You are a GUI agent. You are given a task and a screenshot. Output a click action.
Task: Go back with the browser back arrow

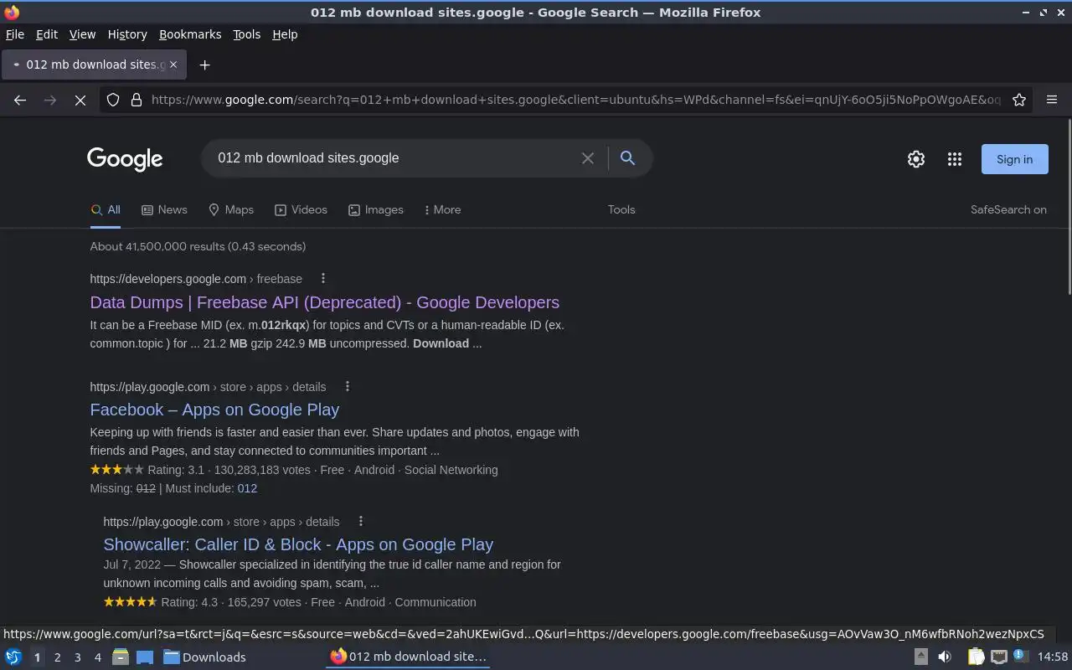[20, 100]
